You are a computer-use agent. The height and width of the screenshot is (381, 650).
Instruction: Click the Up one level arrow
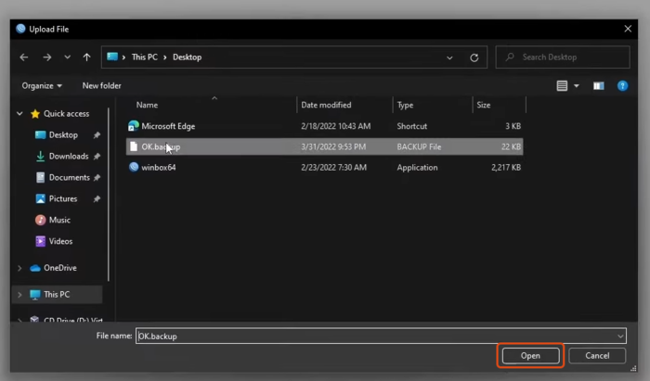(x=86, y=57)
